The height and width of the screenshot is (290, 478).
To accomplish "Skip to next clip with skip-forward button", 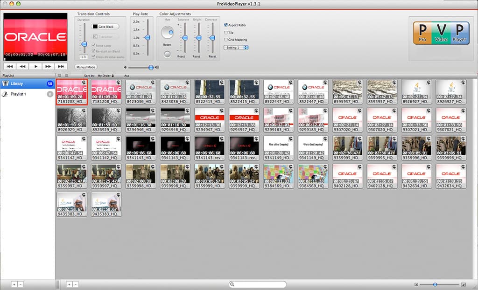I will tap(61, 66).
